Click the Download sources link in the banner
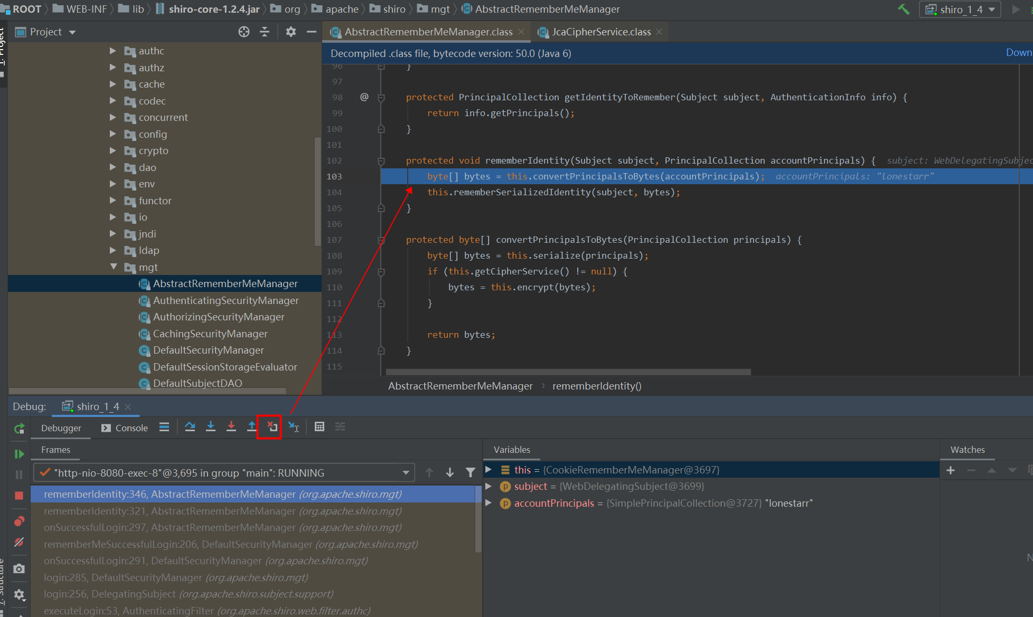 tap(1019, 53)
